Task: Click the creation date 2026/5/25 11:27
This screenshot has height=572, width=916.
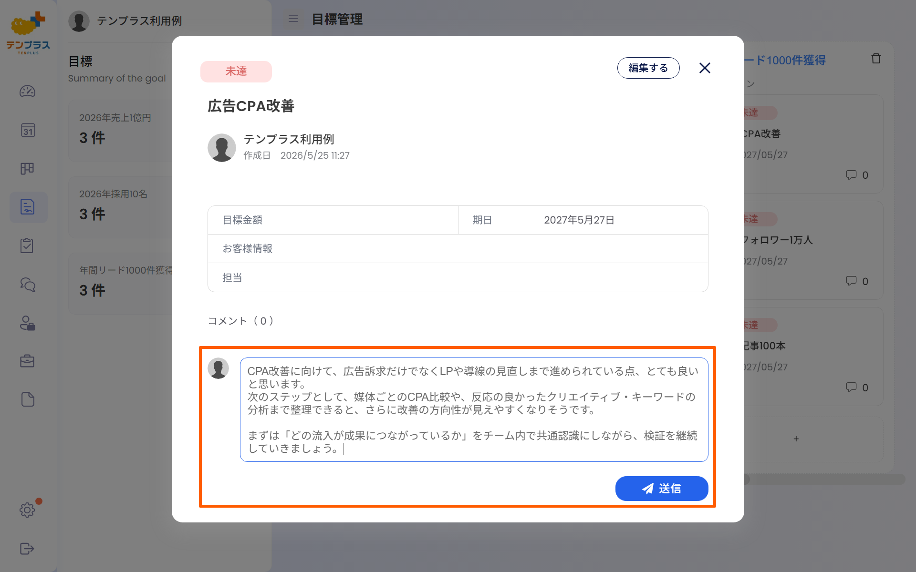Action: point(315,155)
